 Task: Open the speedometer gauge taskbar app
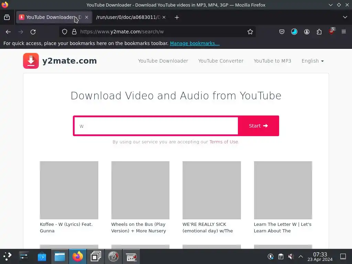tap(113, 256)
